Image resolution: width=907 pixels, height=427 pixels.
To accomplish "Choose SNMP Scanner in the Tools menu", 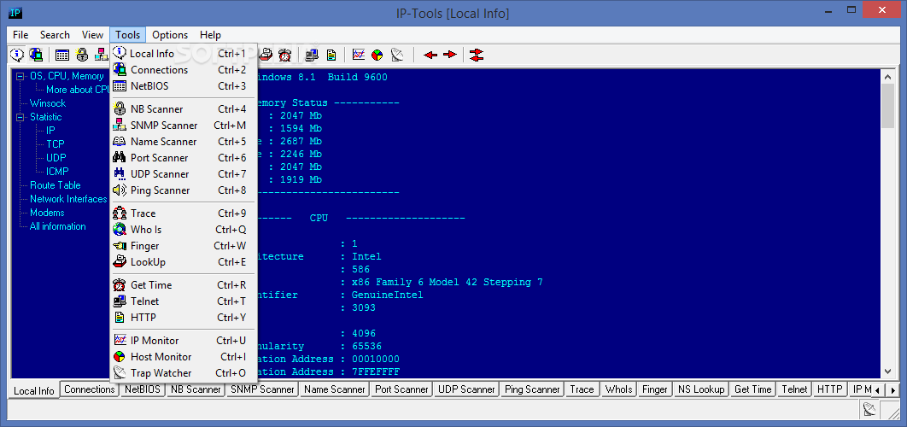I will pos(184,125).
